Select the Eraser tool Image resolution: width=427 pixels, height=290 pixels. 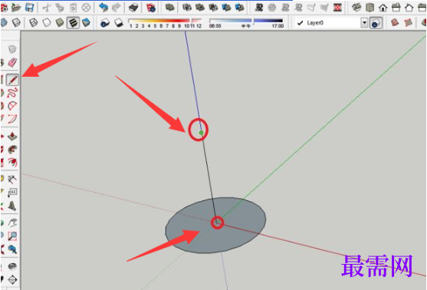(12, 62)
